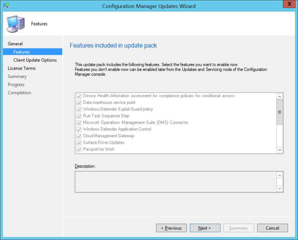
Task: Select 'Microsoft Operations Management Suite (OMS) Connector' text
Action: coord(136,123)
